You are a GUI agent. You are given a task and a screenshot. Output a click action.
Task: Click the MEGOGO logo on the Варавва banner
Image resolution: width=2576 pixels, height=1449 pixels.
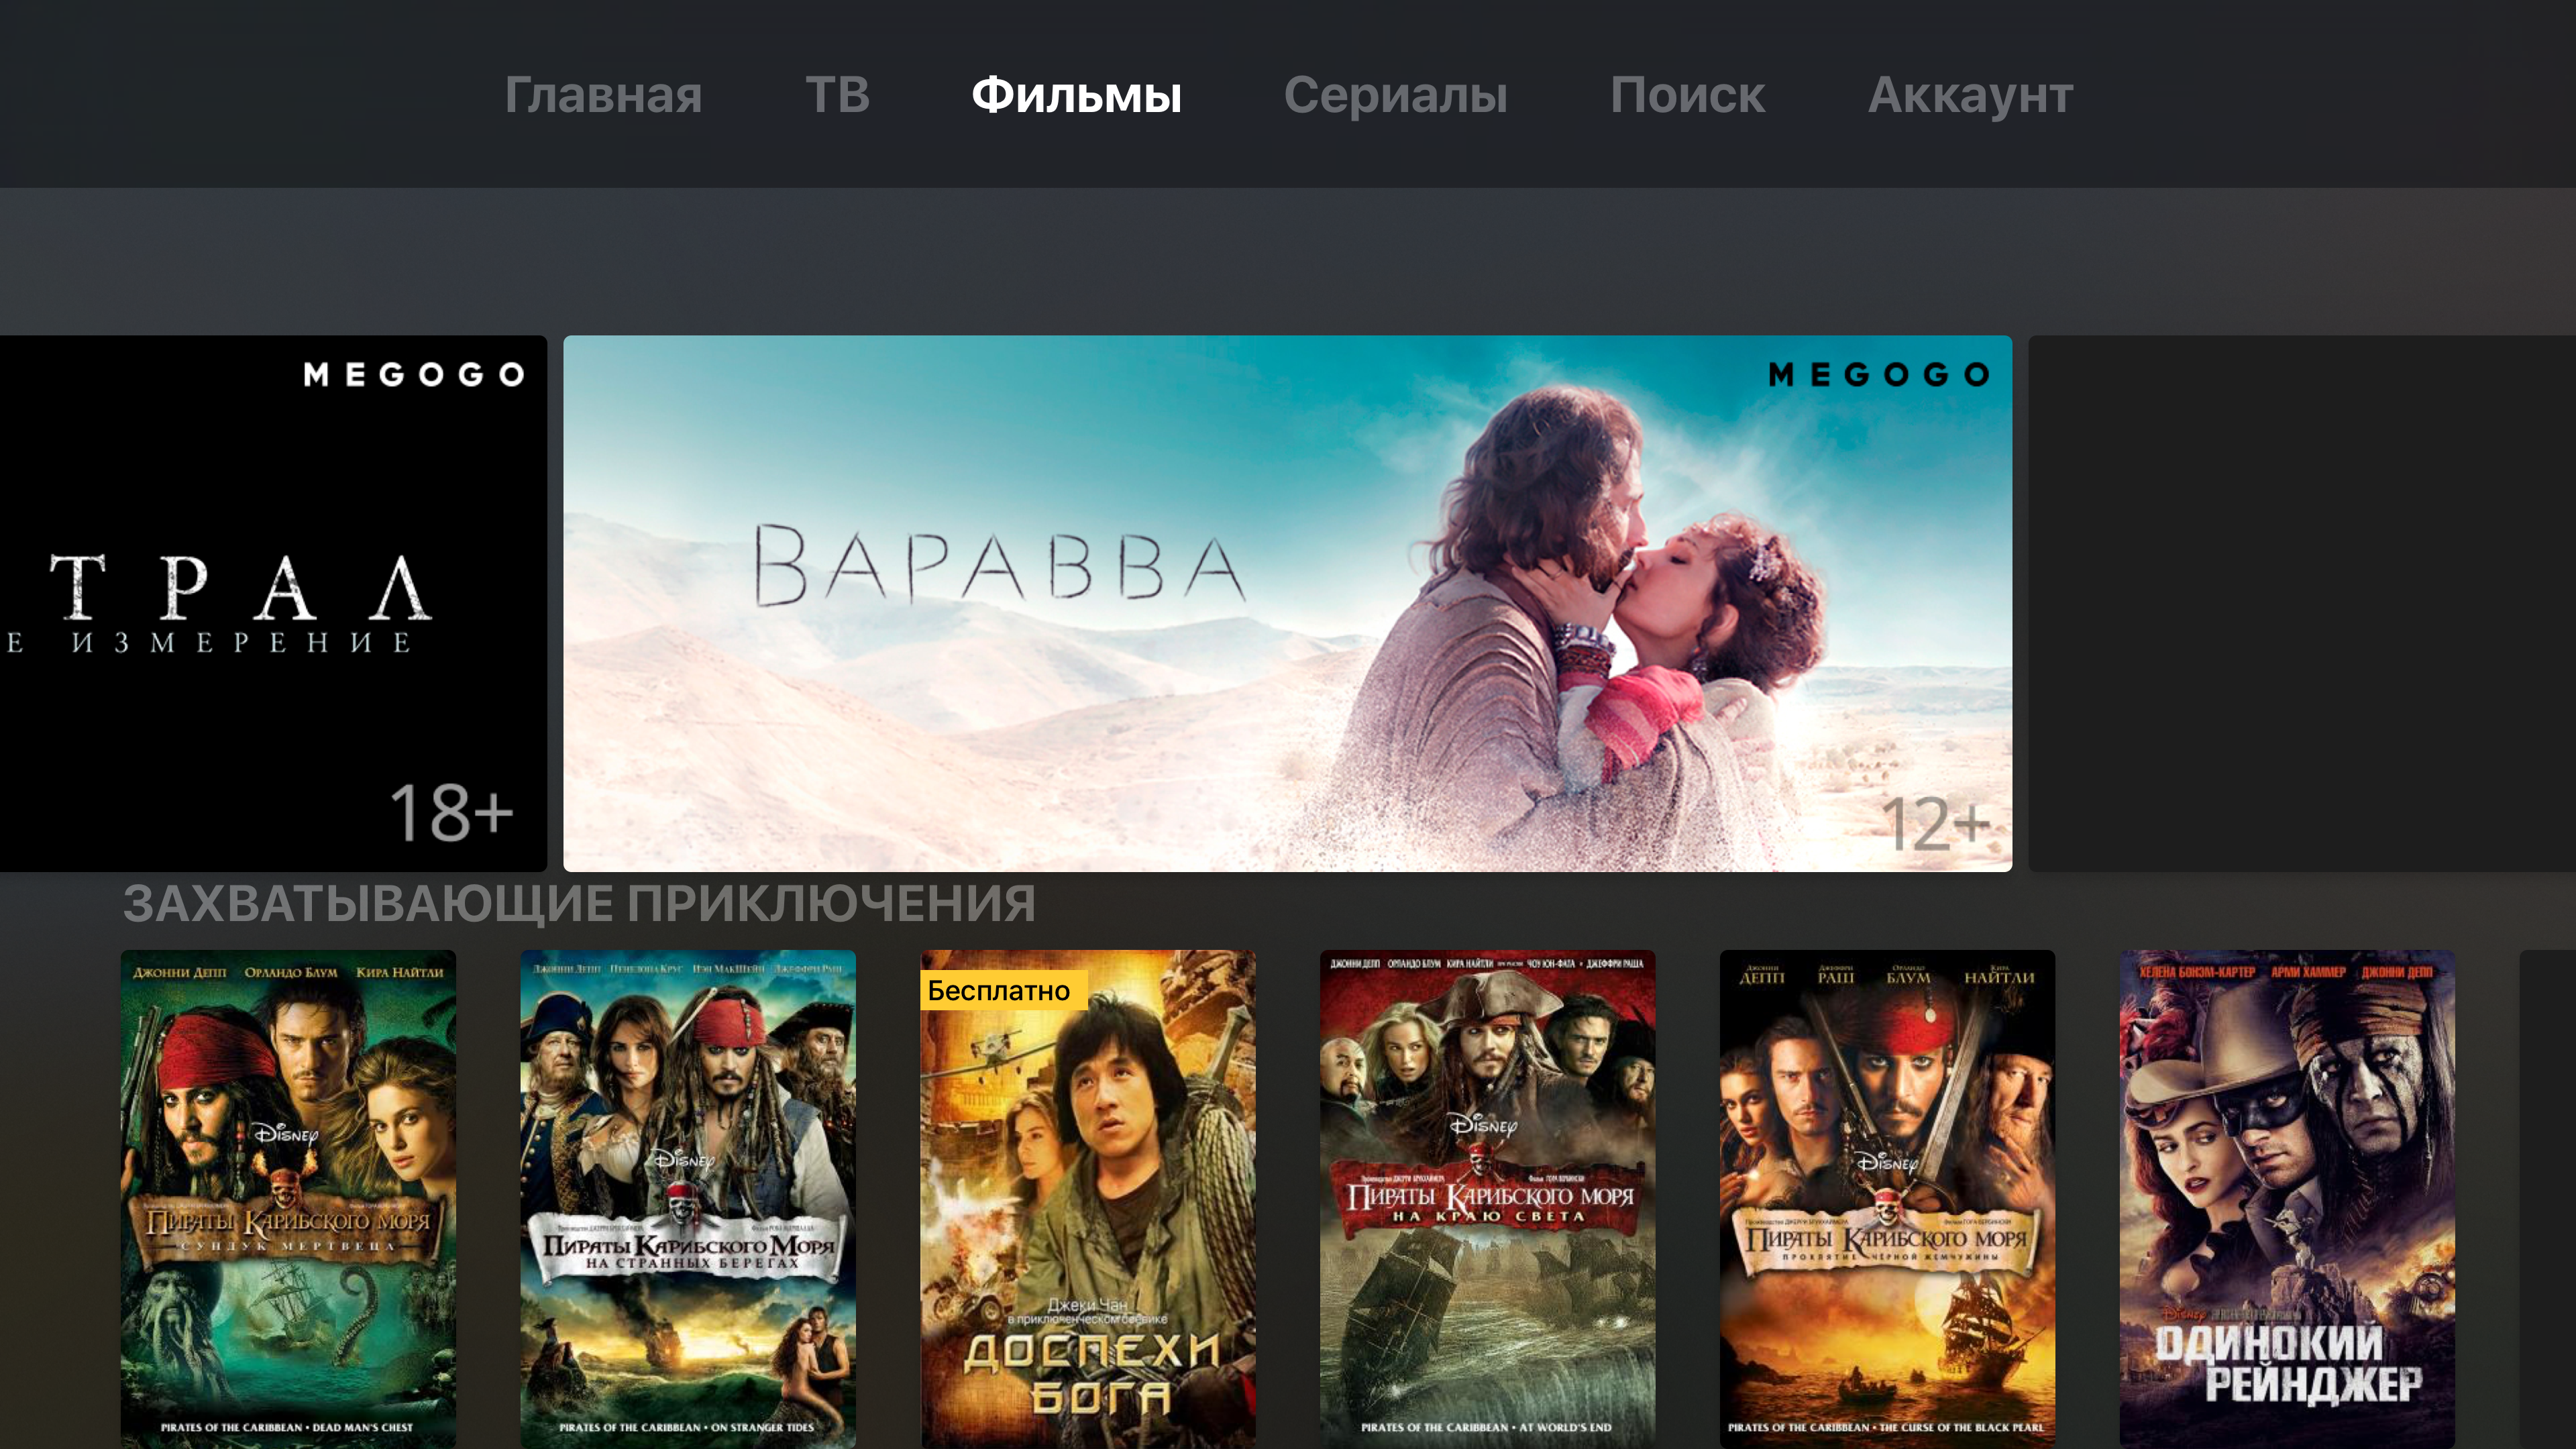1878,374
